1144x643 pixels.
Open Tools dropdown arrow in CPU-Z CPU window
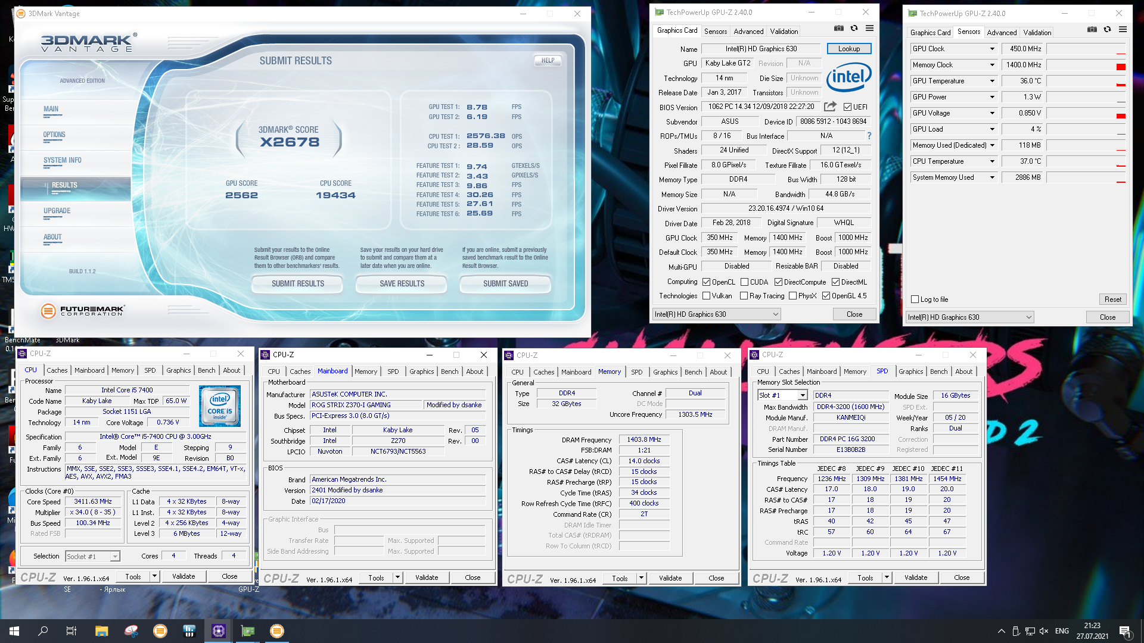pyautogui.click(x=154, y=576)
